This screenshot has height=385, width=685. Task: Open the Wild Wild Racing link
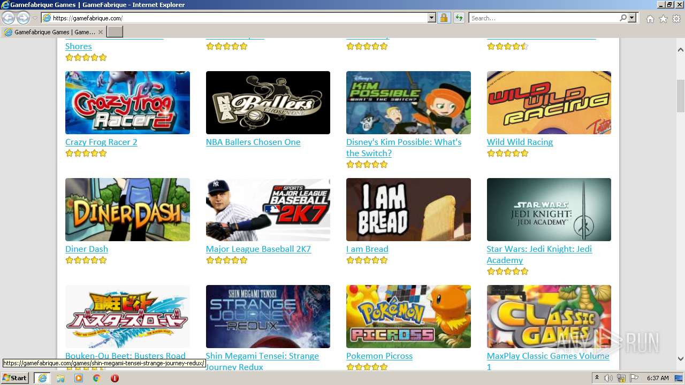520,142
